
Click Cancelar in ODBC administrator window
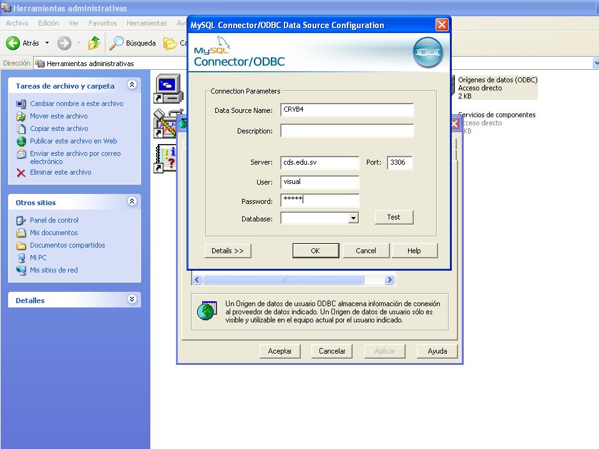click(x=332, y=351)
